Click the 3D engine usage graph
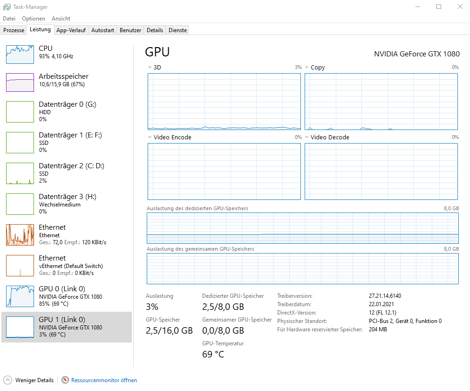The height and width of the screenshot is (391, 470). [224, 102]
